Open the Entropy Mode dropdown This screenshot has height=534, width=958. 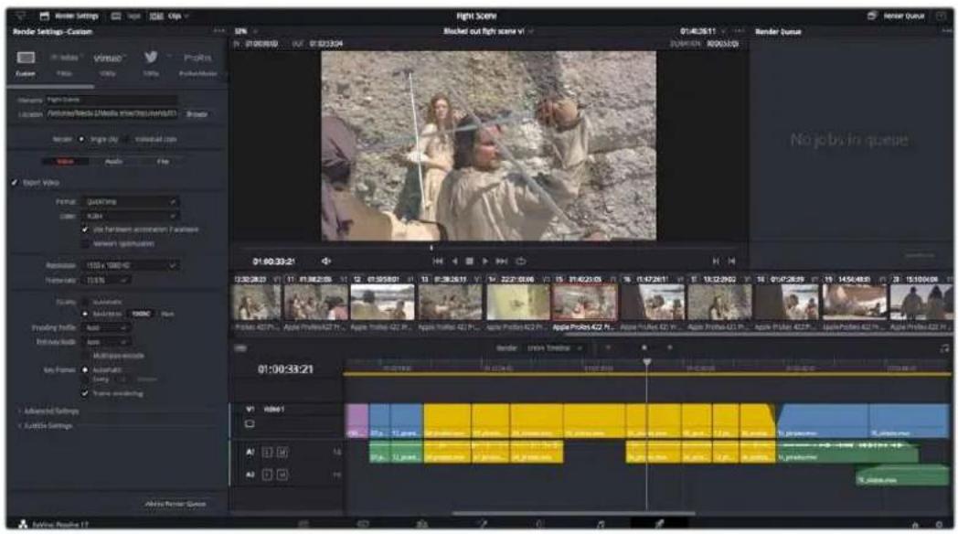pos(106,342)
